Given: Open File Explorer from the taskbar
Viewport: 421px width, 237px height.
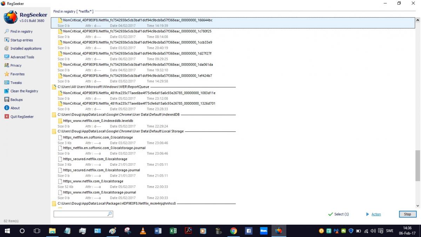Looking at the screenshot, I should point(52,231).
